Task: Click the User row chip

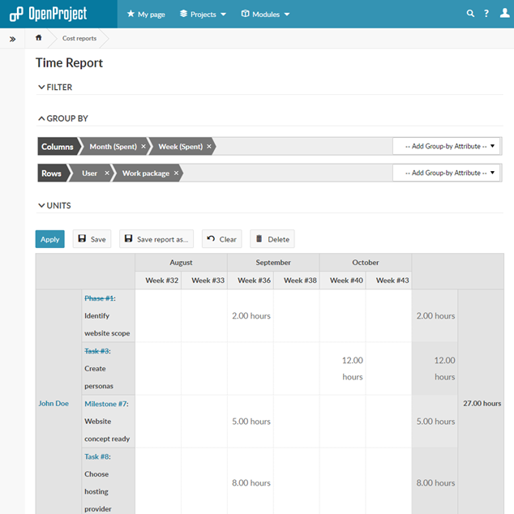Action: coord(89,173)
